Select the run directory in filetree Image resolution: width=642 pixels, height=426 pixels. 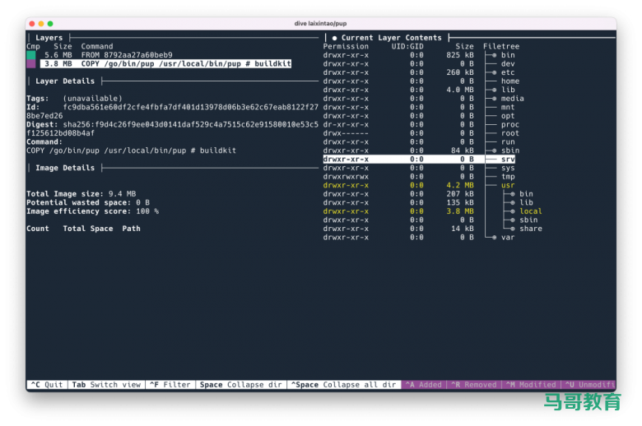pos(508,142)
